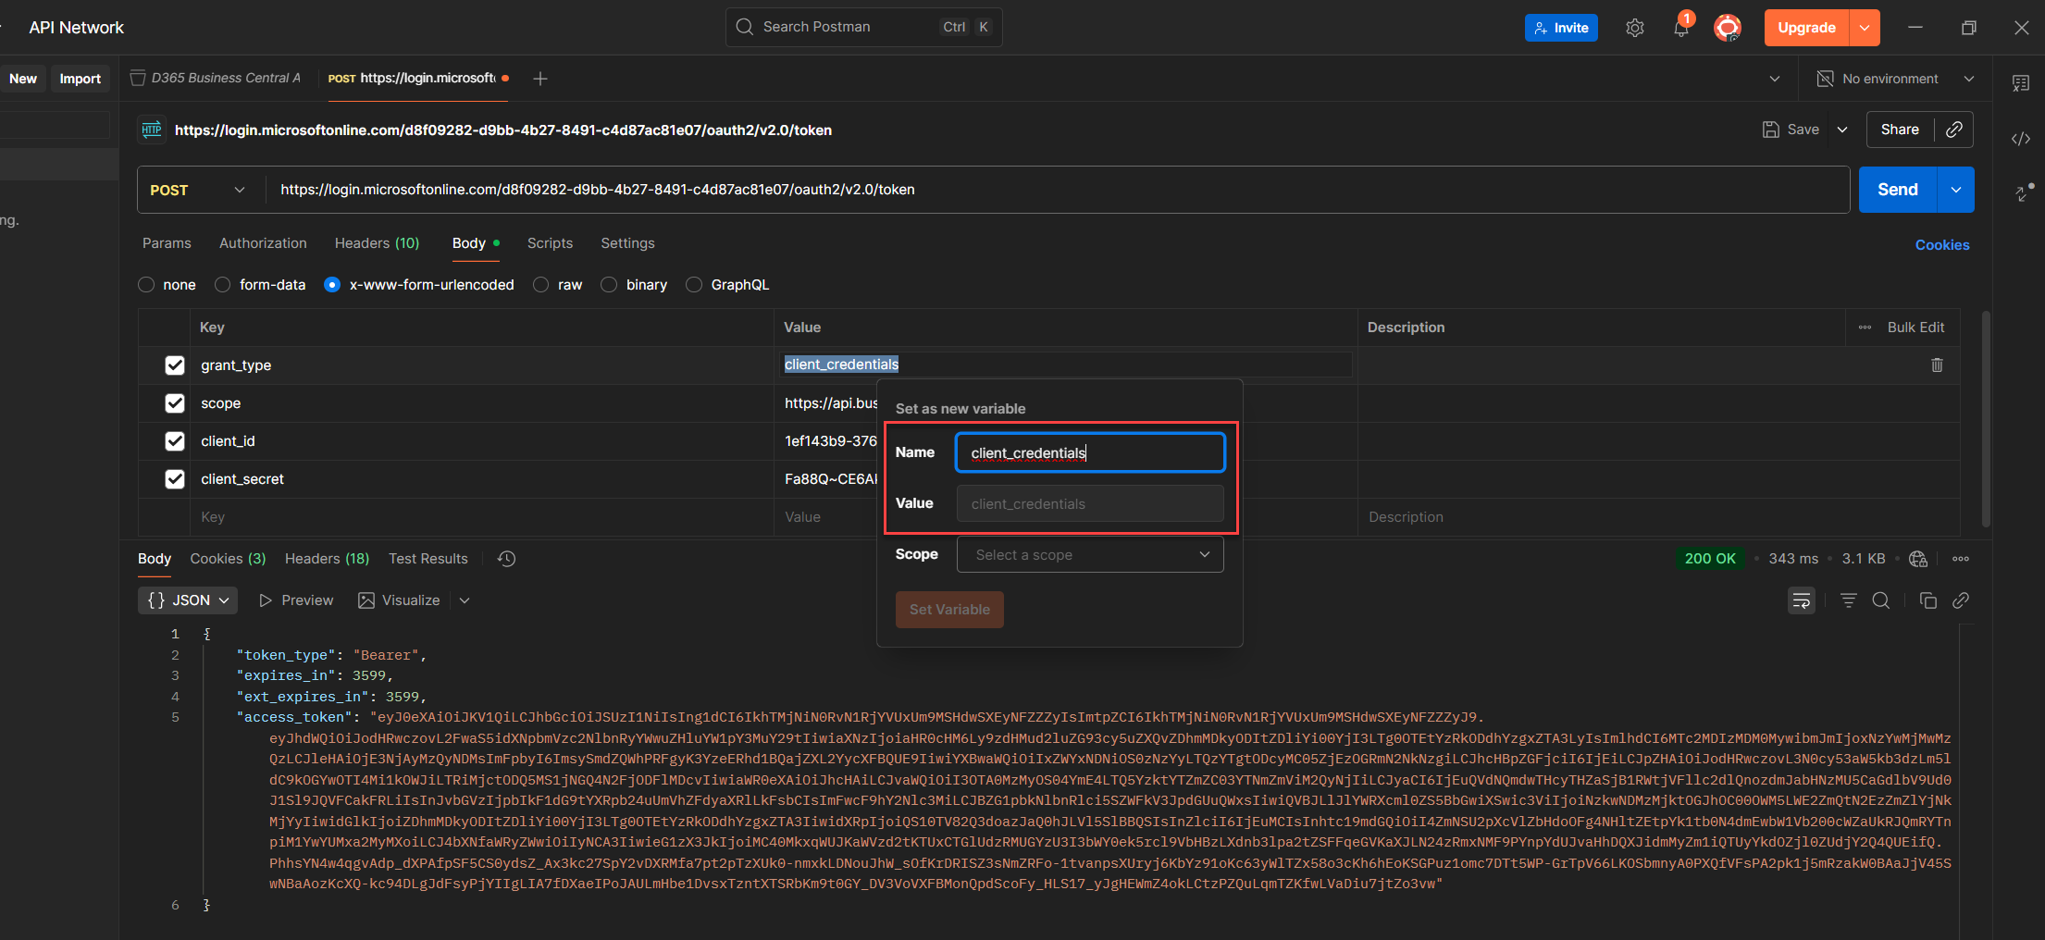Click the HTTP request type icon
2045x940 pixels.
[x=152, y=130]
